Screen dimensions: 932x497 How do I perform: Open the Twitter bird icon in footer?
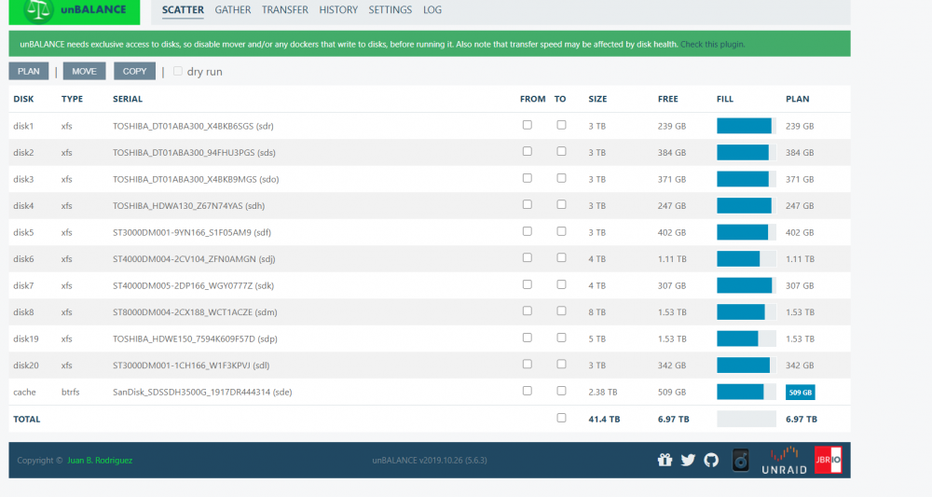pyautogui.click(x=688, y=460)
